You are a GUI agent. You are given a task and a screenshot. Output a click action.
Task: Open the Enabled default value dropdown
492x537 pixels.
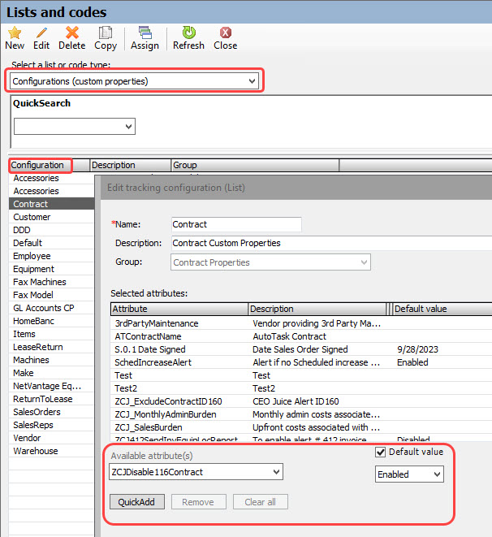coord(409,474)
